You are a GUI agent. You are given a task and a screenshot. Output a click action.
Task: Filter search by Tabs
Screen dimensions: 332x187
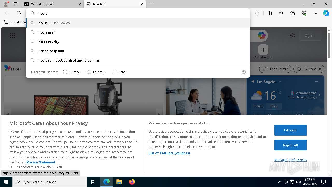[x=119, y=72]
